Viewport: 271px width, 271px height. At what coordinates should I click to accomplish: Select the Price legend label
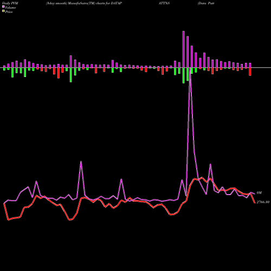tap(9, 12)
